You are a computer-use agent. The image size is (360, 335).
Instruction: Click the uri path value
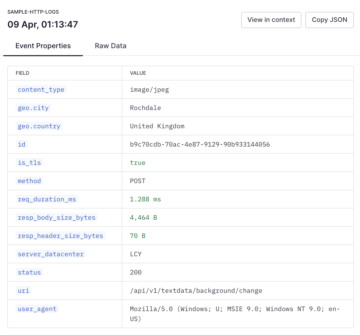click(x=196, y=291)
